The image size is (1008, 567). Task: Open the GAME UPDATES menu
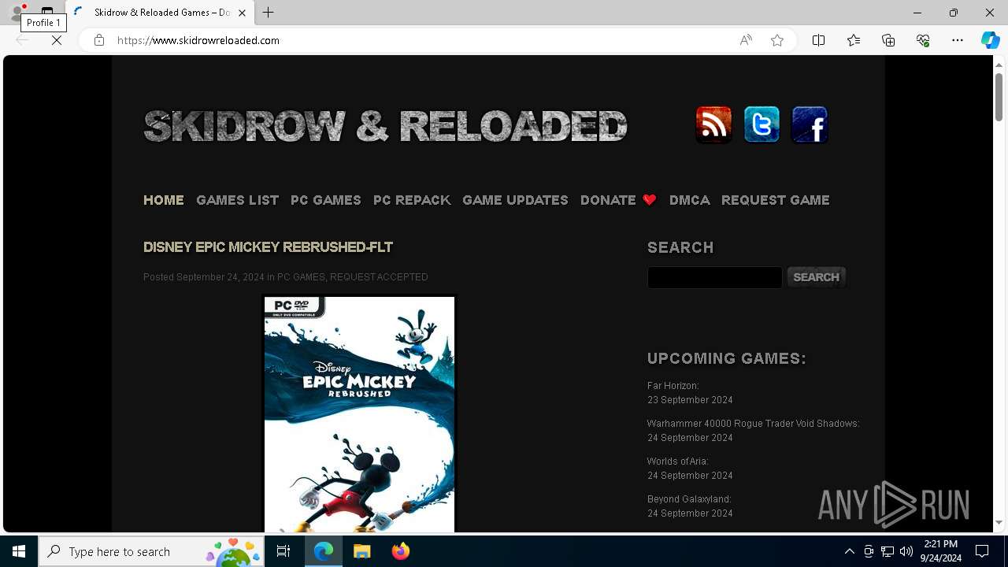pos(515,200)
